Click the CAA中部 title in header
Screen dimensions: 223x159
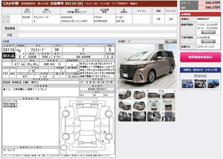(x=11, y=3)
